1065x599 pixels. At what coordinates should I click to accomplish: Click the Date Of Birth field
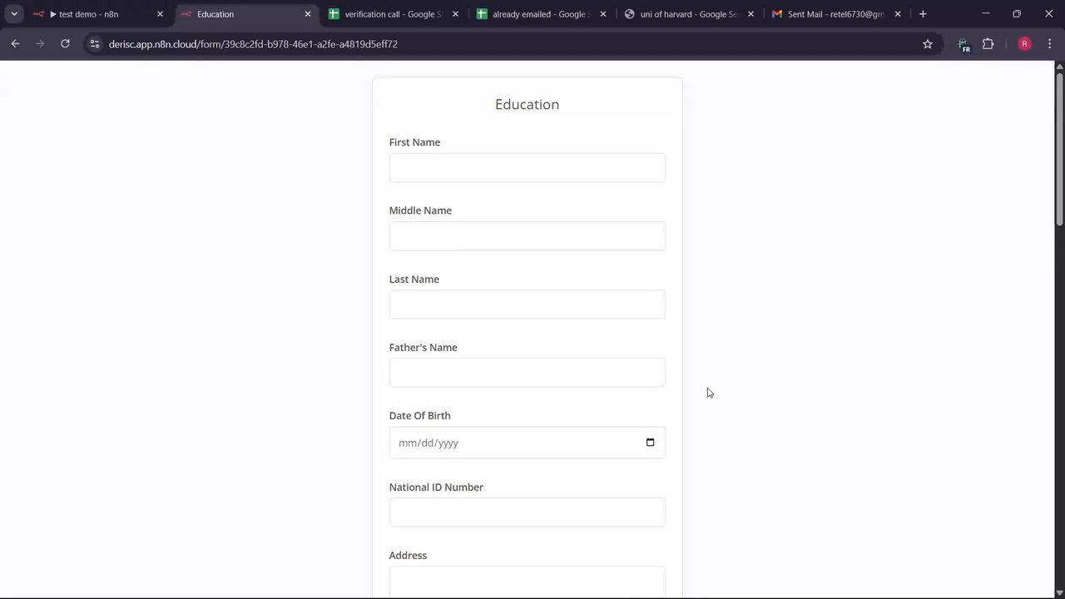pos(527,443)
